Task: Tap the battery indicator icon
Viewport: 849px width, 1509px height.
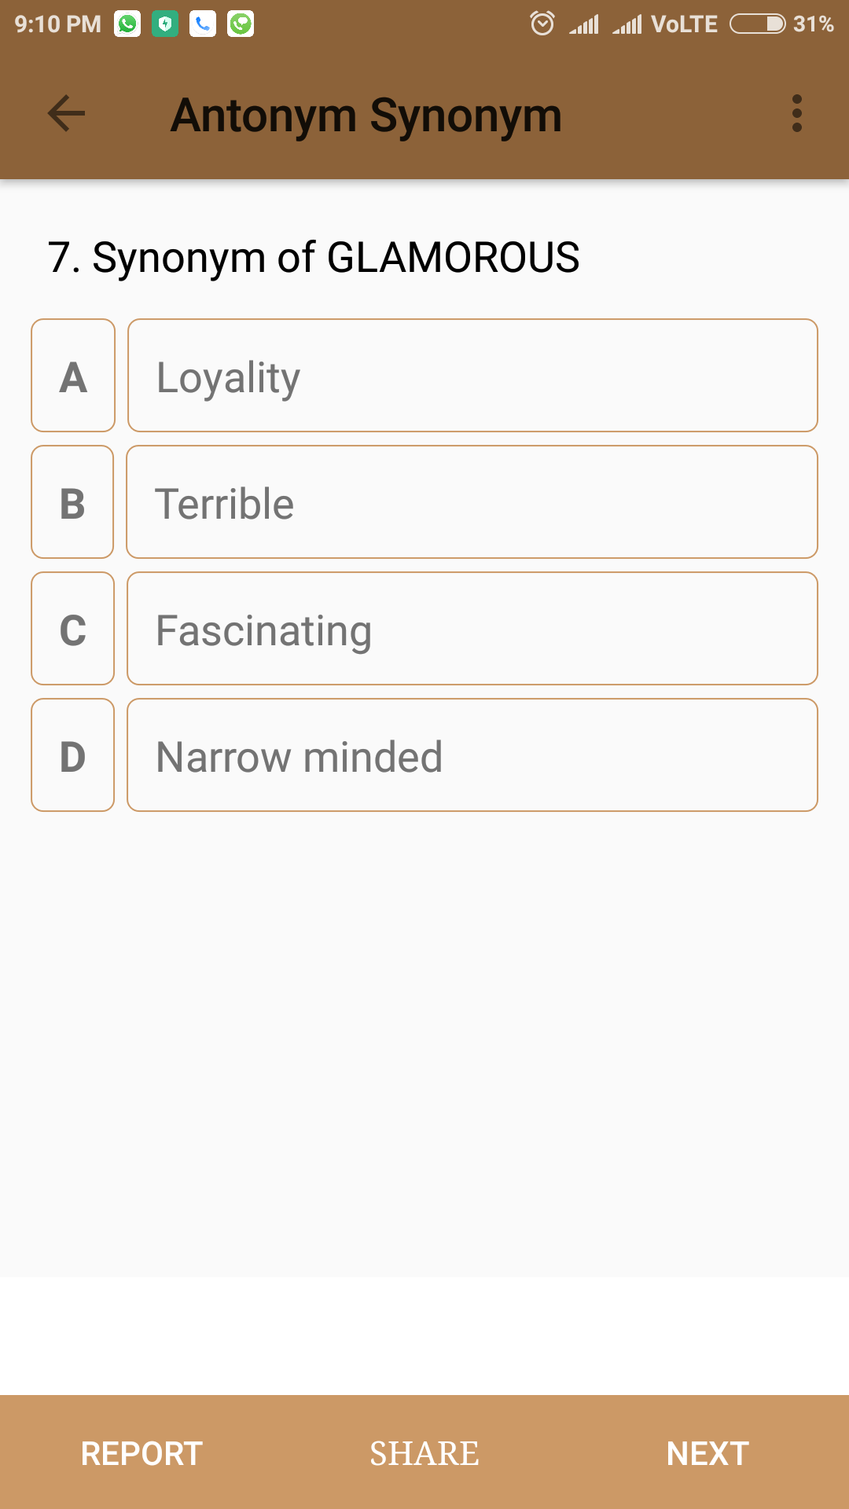Action: click(x=757, y=24)
